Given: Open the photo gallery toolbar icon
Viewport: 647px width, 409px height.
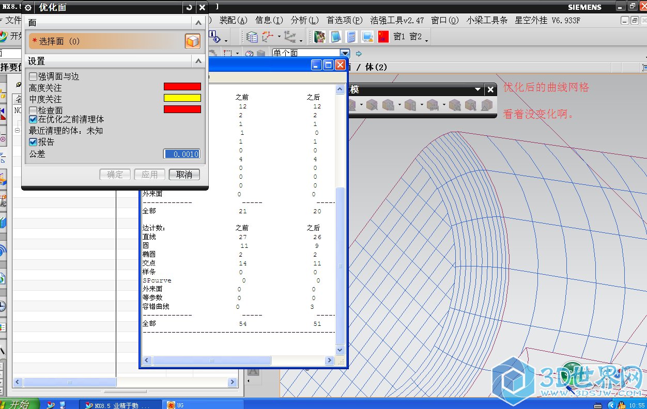Looking at the screenshot, I should pos(320,37).
